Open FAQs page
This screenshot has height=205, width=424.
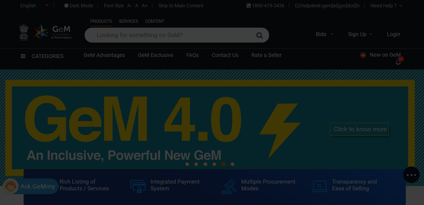192,55
